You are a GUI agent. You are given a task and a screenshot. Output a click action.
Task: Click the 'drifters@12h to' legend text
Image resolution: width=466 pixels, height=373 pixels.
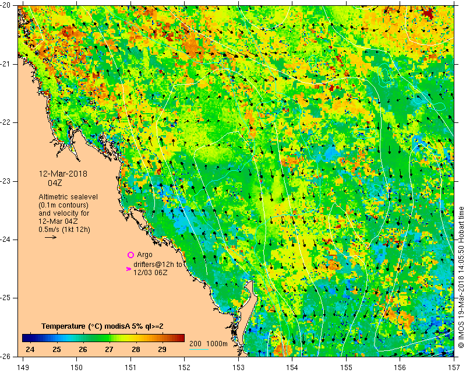pos(158,265)
